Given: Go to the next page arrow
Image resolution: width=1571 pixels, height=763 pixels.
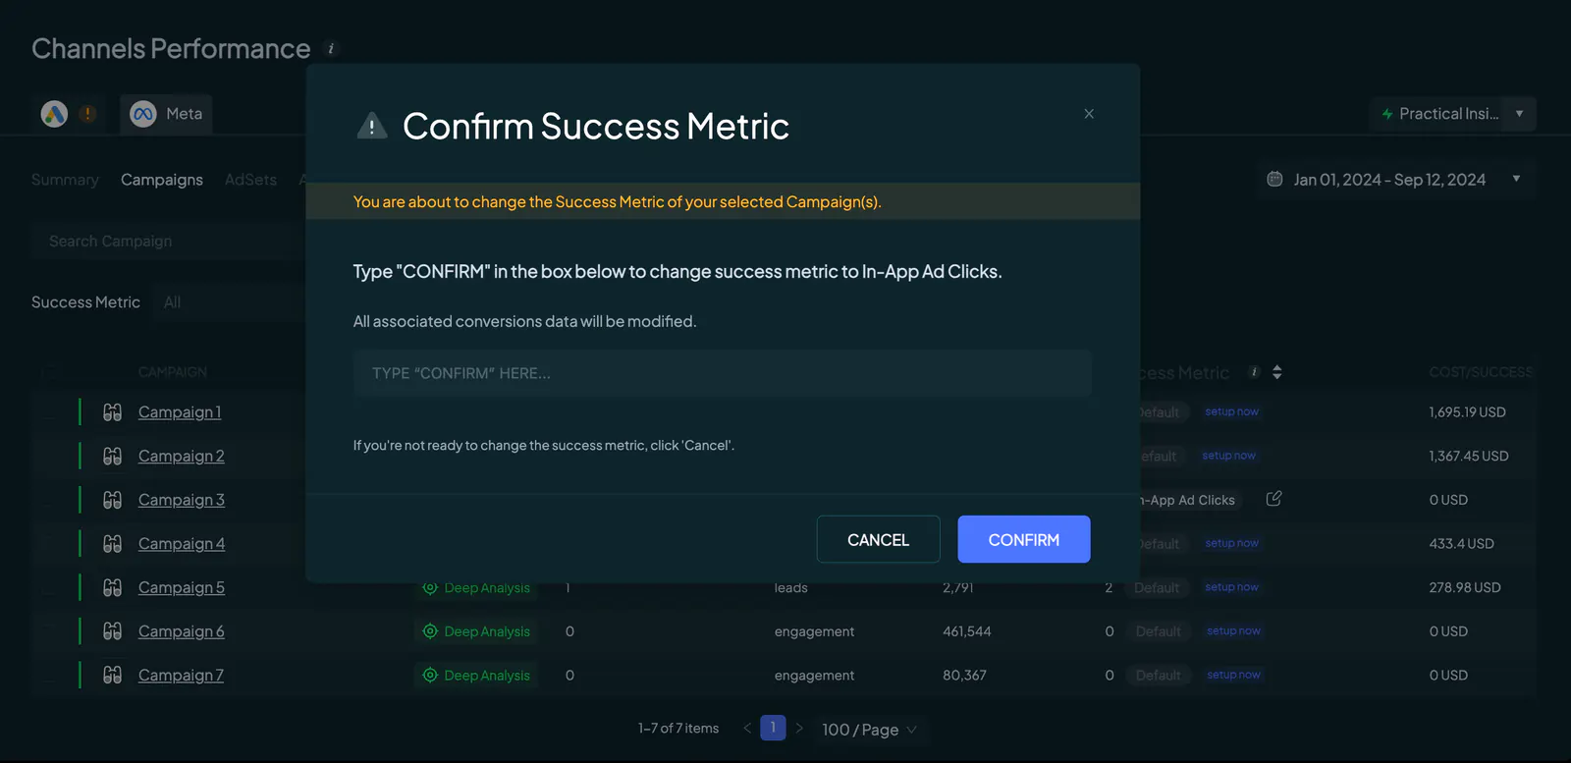Looking at the screenshot, I should coord(799,728).
